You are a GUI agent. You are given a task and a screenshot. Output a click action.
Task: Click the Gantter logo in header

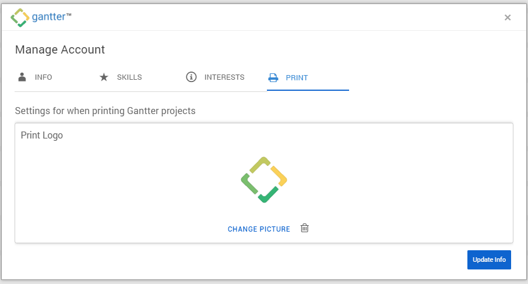pos(41,17)
